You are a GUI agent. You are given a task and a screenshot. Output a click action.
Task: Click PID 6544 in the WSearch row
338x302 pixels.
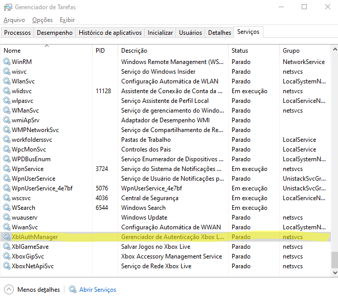tap(102, 208)
